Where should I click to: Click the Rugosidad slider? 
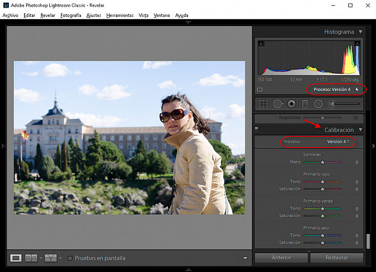322,118
